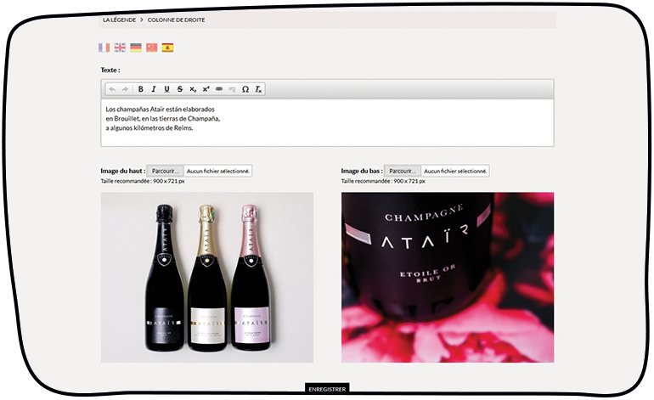Select the French flag language
This screenshot has width=654, height=400.
pos(104,48)
